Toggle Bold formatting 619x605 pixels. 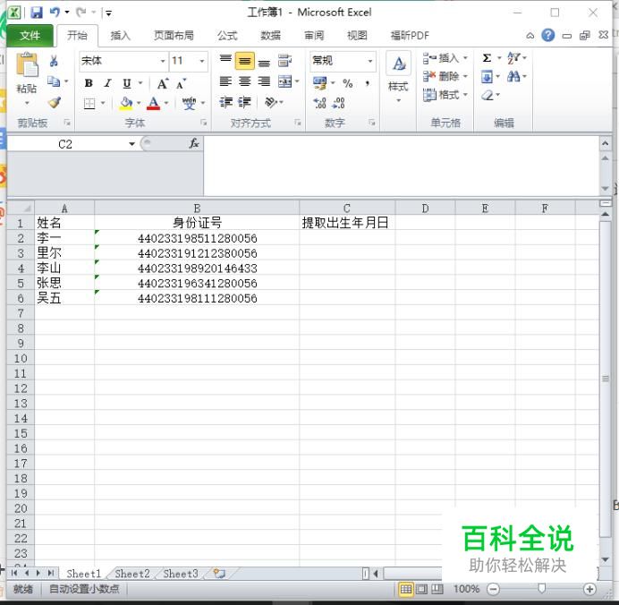(89, 84)
